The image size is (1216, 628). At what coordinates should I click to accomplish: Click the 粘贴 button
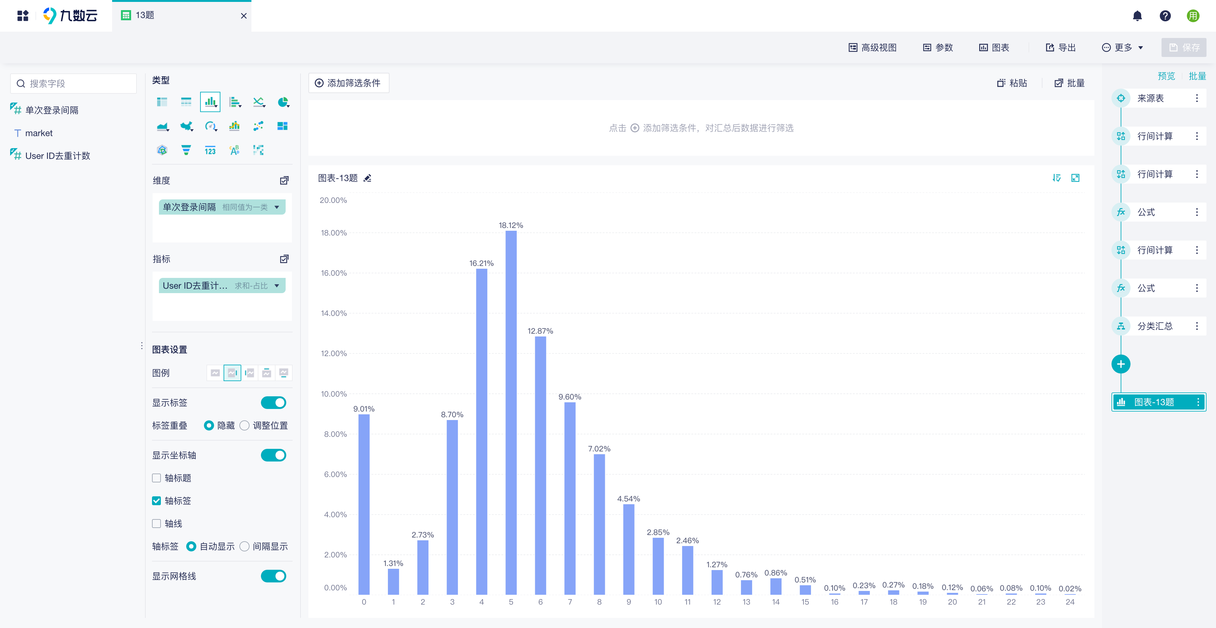(x=1012, y=83)
